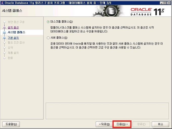
Task: Select the 데스크톱 클래스(D) radio option
Action: click(x=60, y=22)
